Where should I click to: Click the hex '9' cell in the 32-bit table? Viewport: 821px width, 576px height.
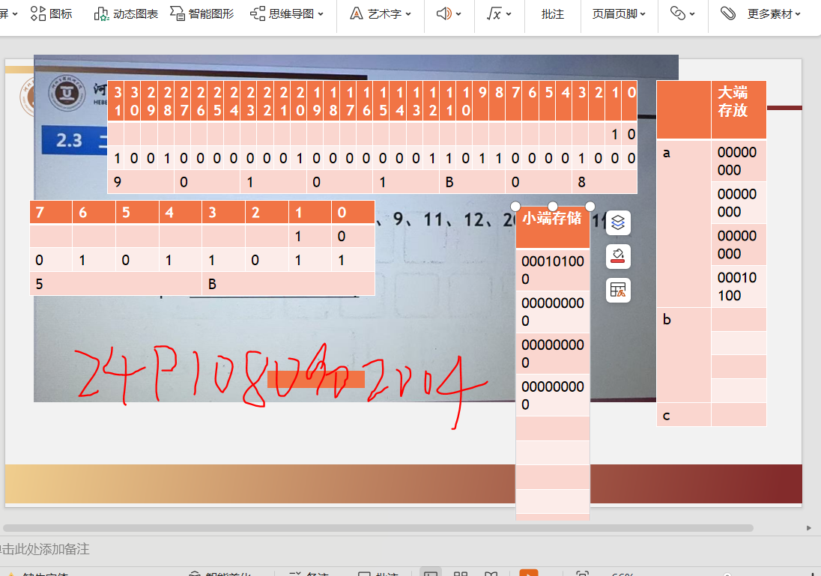141,182
